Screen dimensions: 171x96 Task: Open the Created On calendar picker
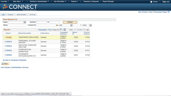pyautogui.click(x=57, y=25)
